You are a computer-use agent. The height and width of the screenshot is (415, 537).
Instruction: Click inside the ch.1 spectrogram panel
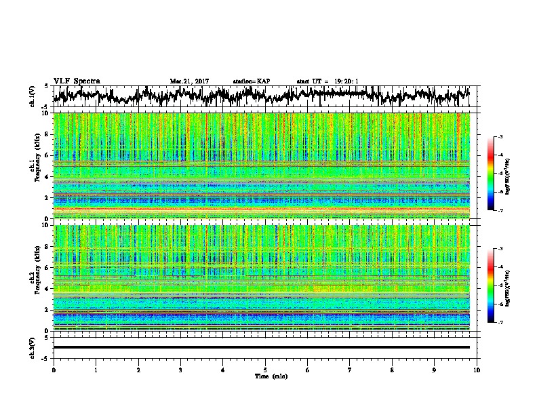pyautogui.click(x=261, y=165)
